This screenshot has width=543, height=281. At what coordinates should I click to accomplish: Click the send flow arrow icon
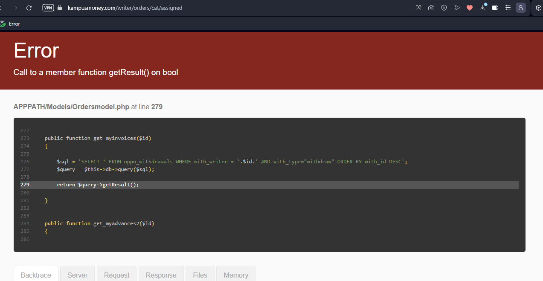(457, 8)
